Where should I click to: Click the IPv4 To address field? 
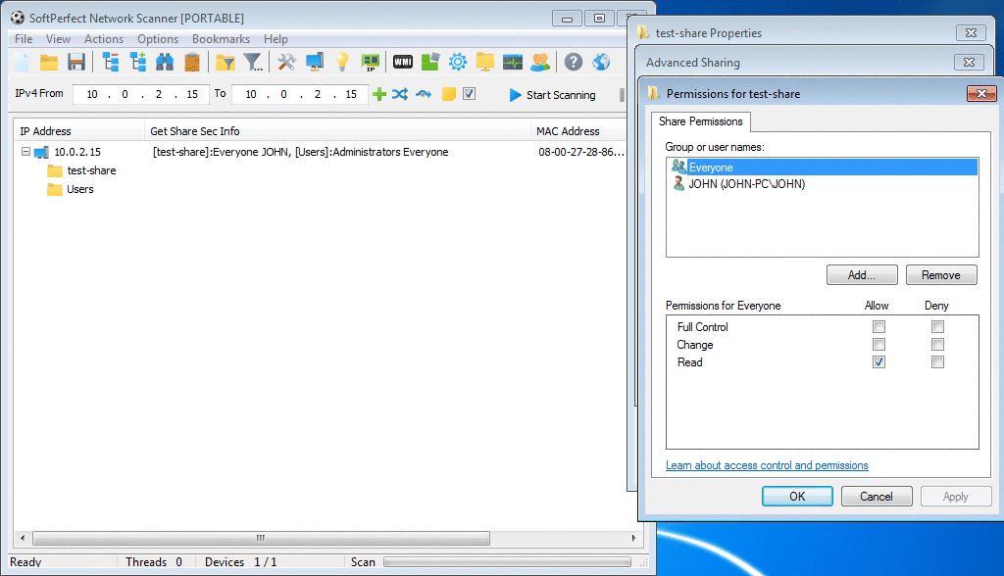click(300, 94)
